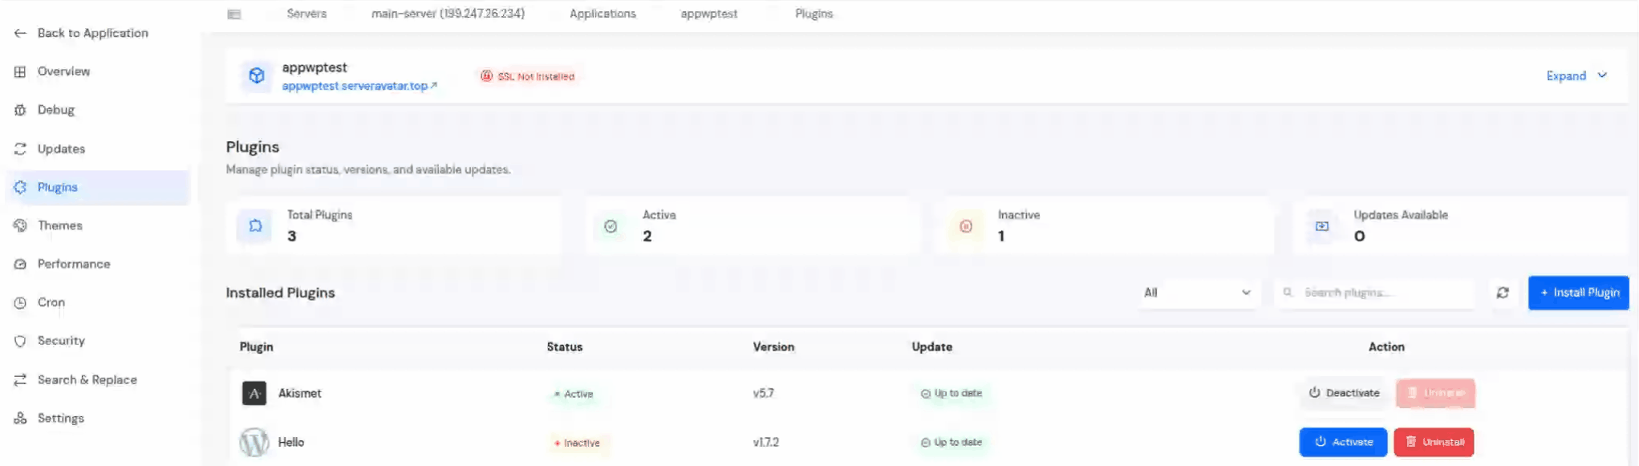This screenshot has height=466, width=1639.
Task: Click the Updates refresh icon in sidebar
Action: coord(20,149)
